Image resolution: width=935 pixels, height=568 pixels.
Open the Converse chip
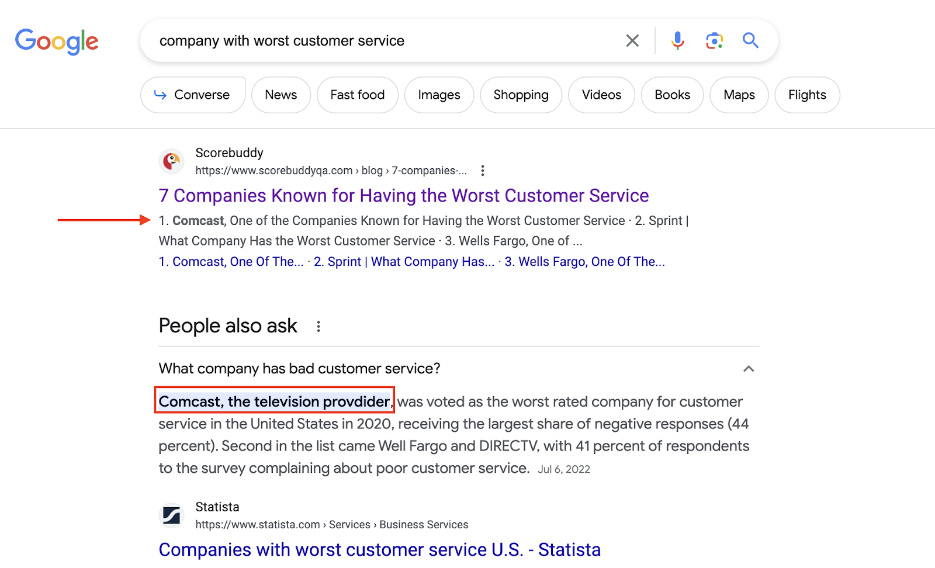[x=193, y=95]
